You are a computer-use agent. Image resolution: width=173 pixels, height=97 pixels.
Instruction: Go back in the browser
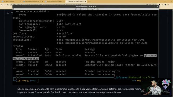(x=2, y=5)
